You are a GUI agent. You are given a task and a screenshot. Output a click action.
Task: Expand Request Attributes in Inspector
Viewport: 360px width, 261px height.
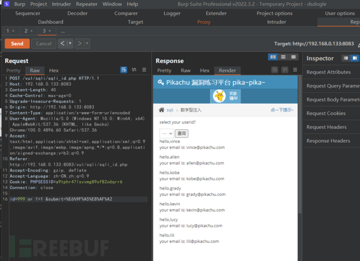click(332, 72)
